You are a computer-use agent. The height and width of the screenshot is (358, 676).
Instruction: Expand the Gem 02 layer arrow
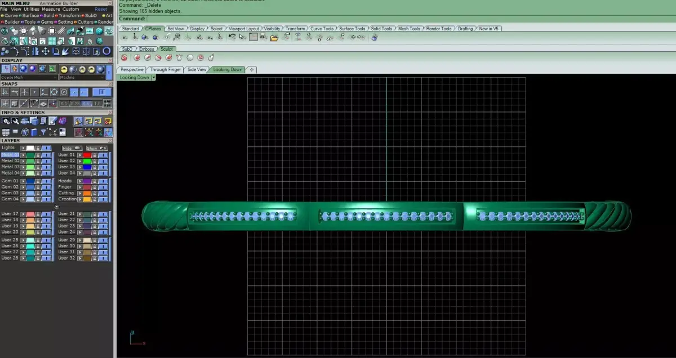23,187
